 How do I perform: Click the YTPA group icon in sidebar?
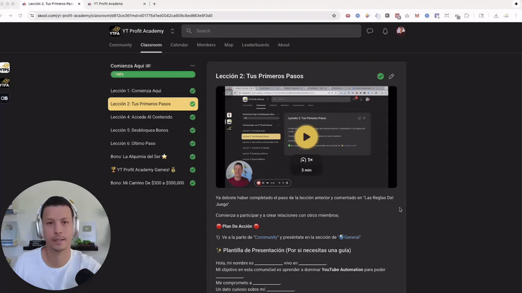click(5, 83)
